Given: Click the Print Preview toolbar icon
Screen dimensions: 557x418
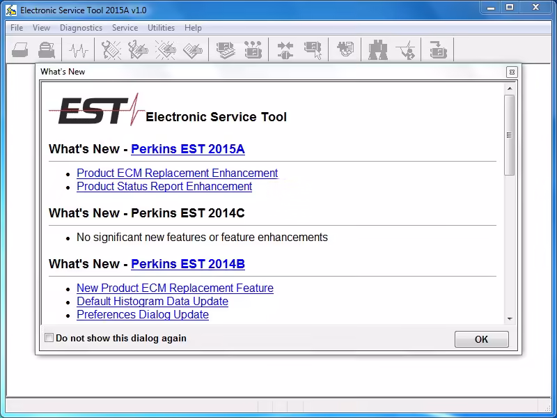Looking at the screenshot, I should tap(47, 49).
